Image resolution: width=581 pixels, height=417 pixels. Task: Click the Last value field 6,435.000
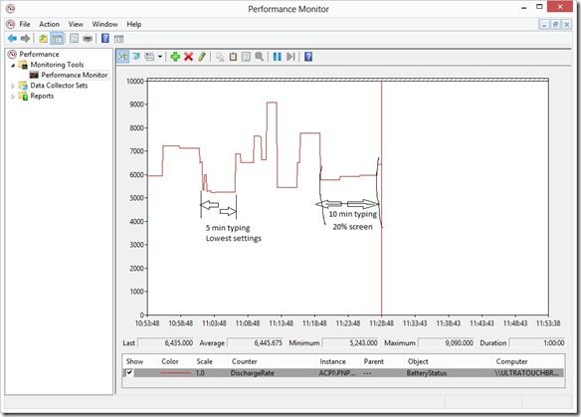pos(165,343)
